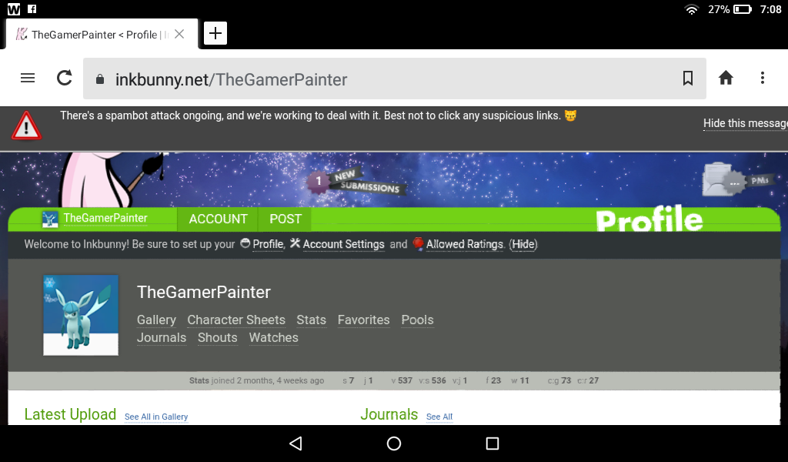Click the Glaceon profile avatar thumbnail
Viewport: 788px width, 462px height.
[x=81, y=315]
